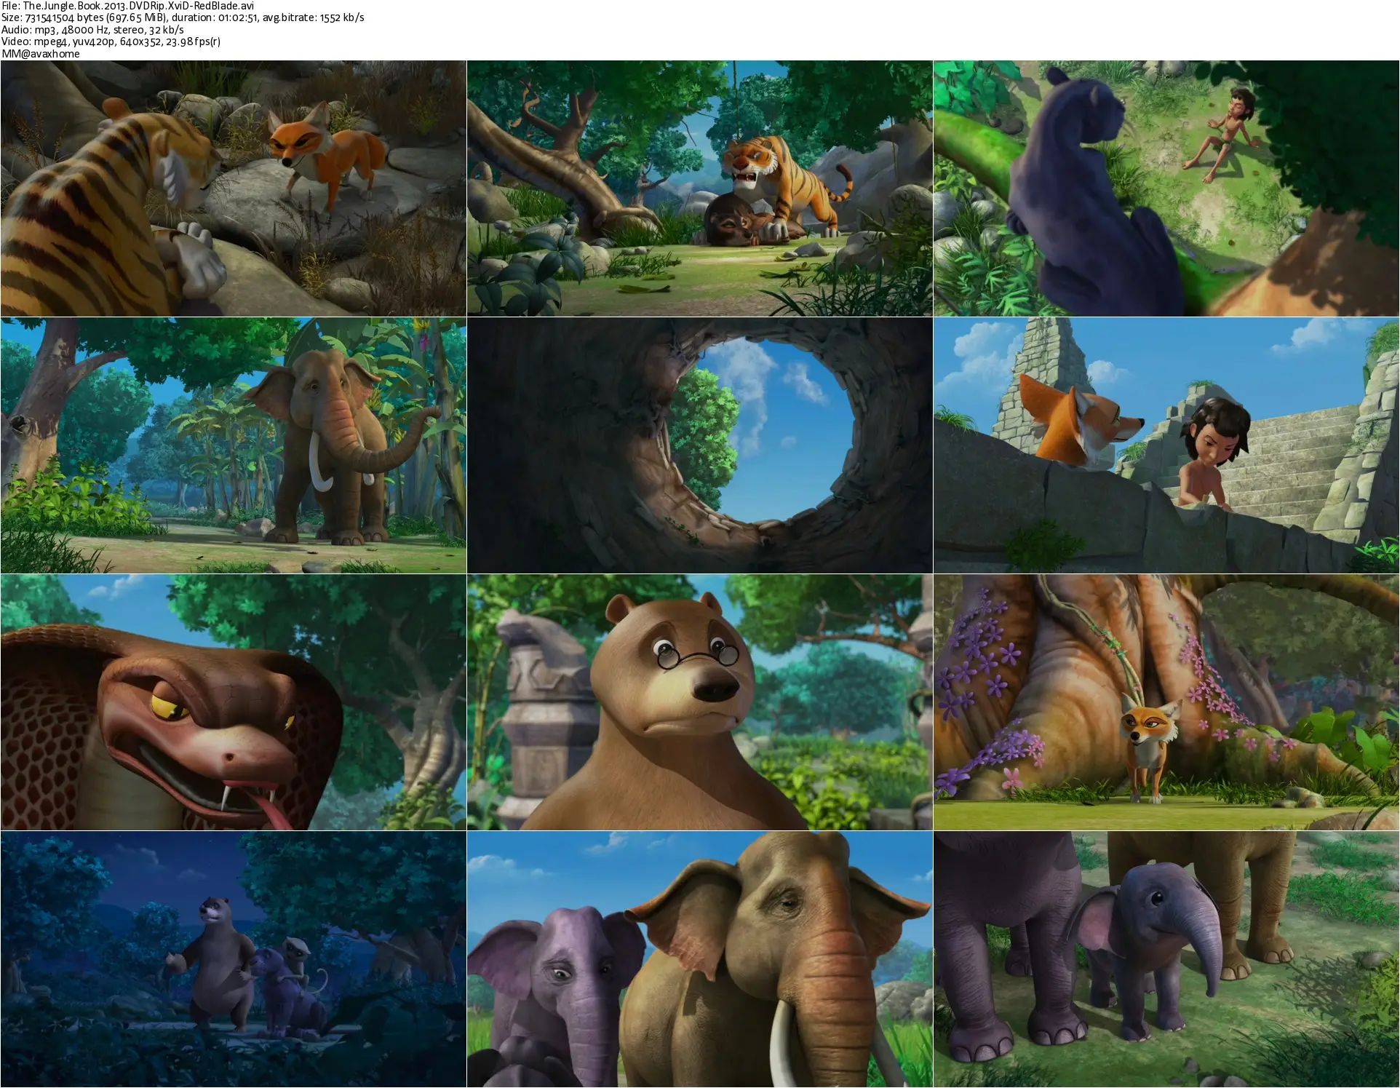This screenshot has height=1088, width=1400.
Task: Click the tiger facing fox thumbnail
Action: 233,188
